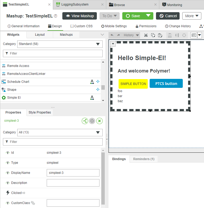The height and width of the screenshot is (208, 204).
Task: Click the yellow SIMPLE BUTTON on canvas
Action: [133, 84]
